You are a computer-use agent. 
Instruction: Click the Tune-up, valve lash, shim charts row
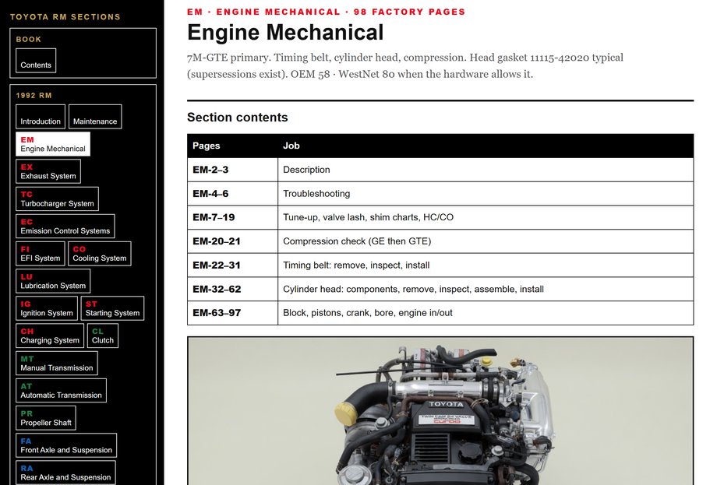point(486,217)
